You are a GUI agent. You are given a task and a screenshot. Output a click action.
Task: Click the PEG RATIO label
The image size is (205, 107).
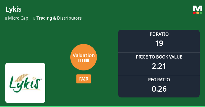(159, 80)
